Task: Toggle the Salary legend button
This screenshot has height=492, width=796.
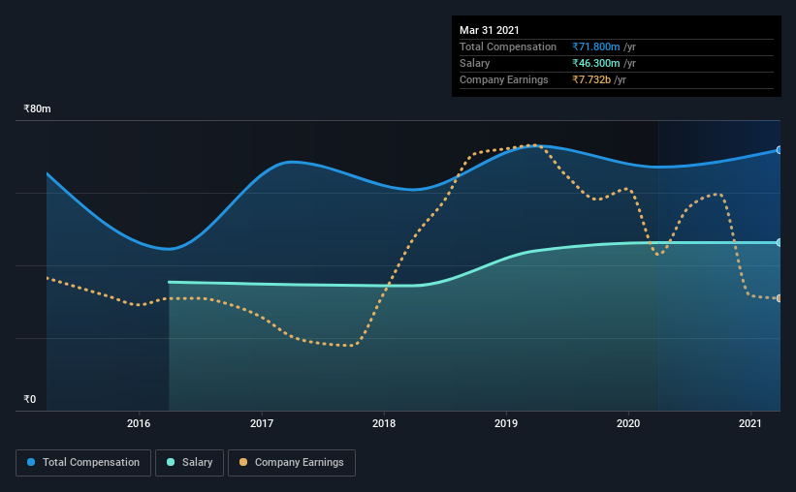Action: [x=189, y=463]
